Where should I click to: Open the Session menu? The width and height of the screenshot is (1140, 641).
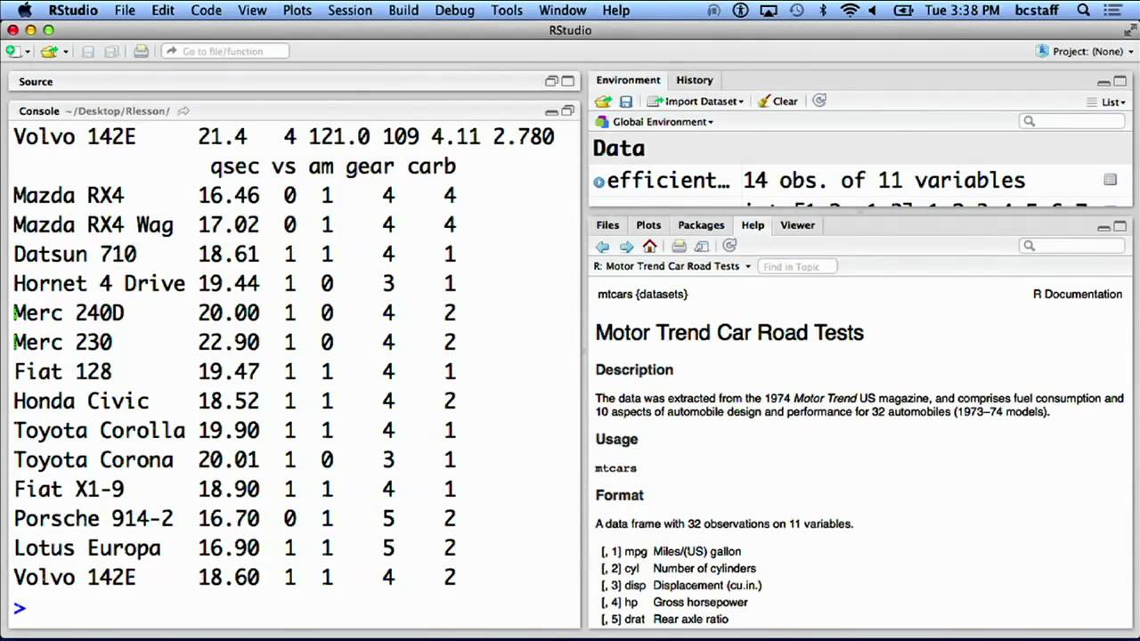tap(350, 11)
